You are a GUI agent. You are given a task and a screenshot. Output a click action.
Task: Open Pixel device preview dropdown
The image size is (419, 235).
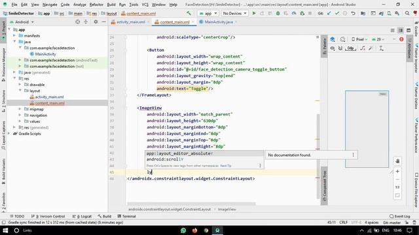point(359,39)
